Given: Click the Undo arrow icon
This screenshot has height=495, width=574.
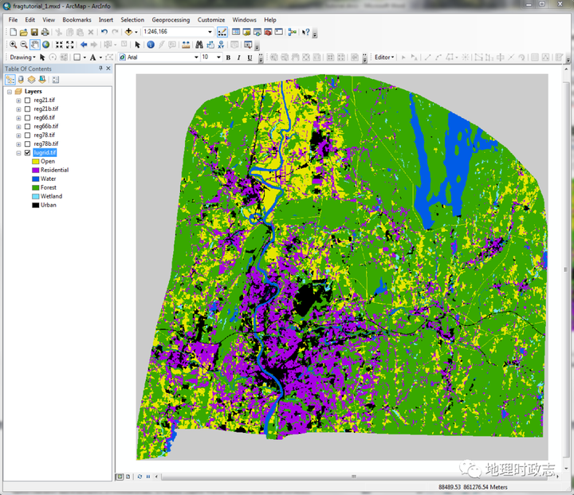Looking at the screenshot, I should (104, 32).
